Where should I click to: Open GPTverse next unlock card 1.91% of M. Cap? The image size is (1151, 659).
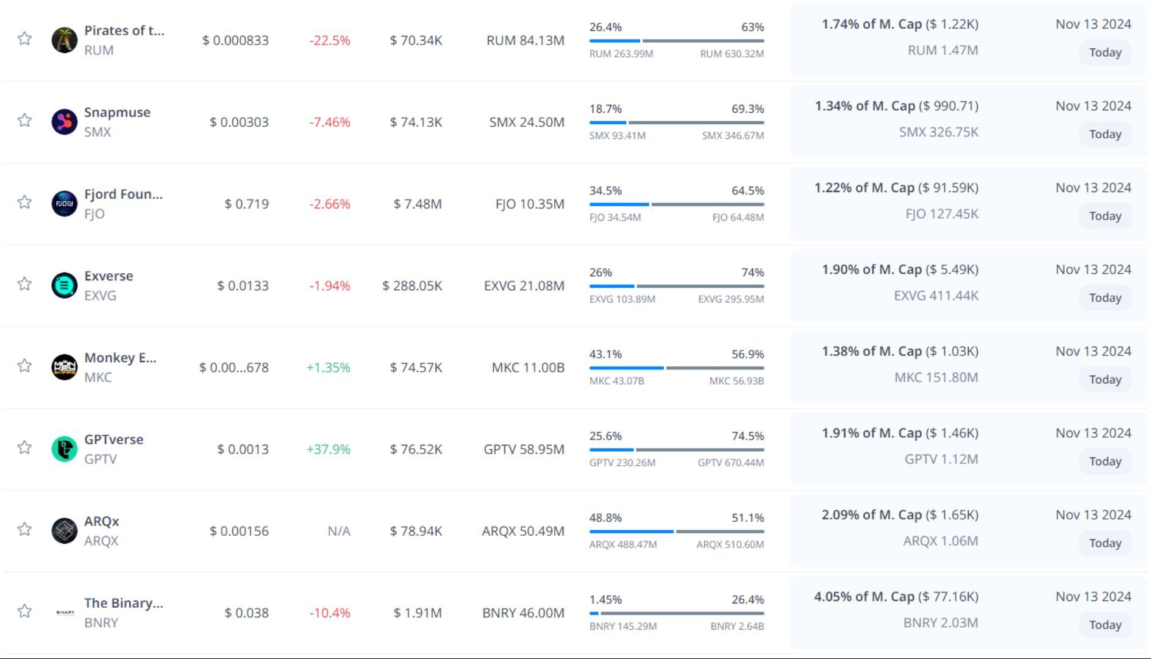pos(900,433)
